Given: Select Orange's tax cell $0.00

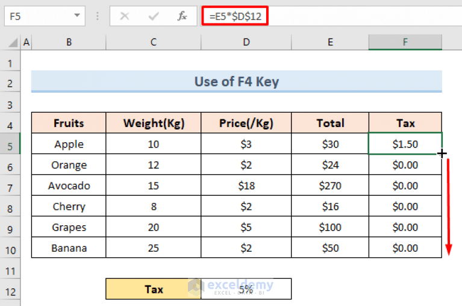Looking at the screenshot, I should 405,164.
